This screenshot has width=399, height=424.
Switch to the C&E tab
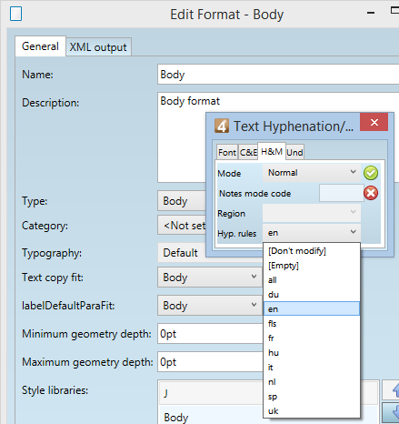click(248, 152)
